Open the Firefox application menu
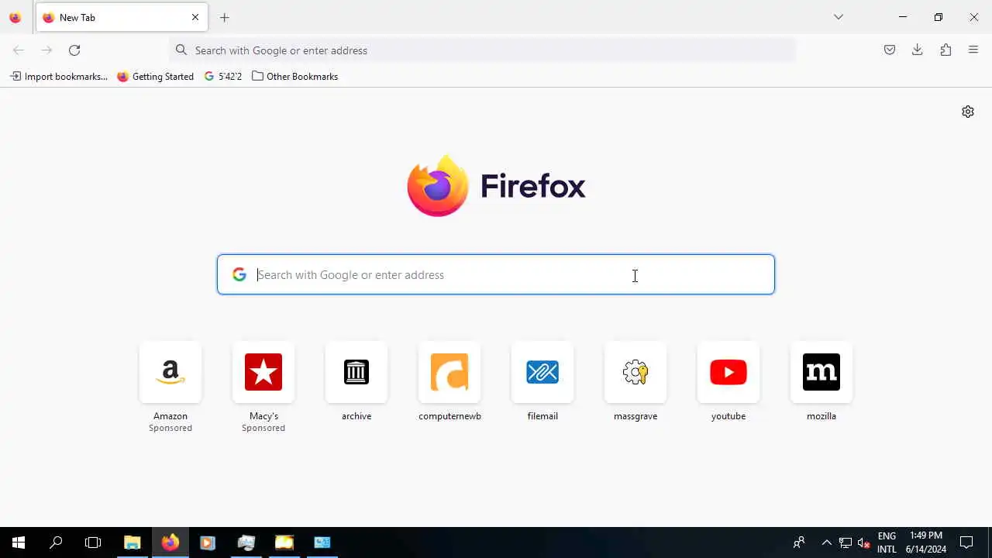 973,50
